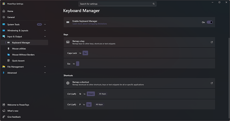
Task: Click the Windowing & Layouts icon
Action: click(x=4, y=30)
